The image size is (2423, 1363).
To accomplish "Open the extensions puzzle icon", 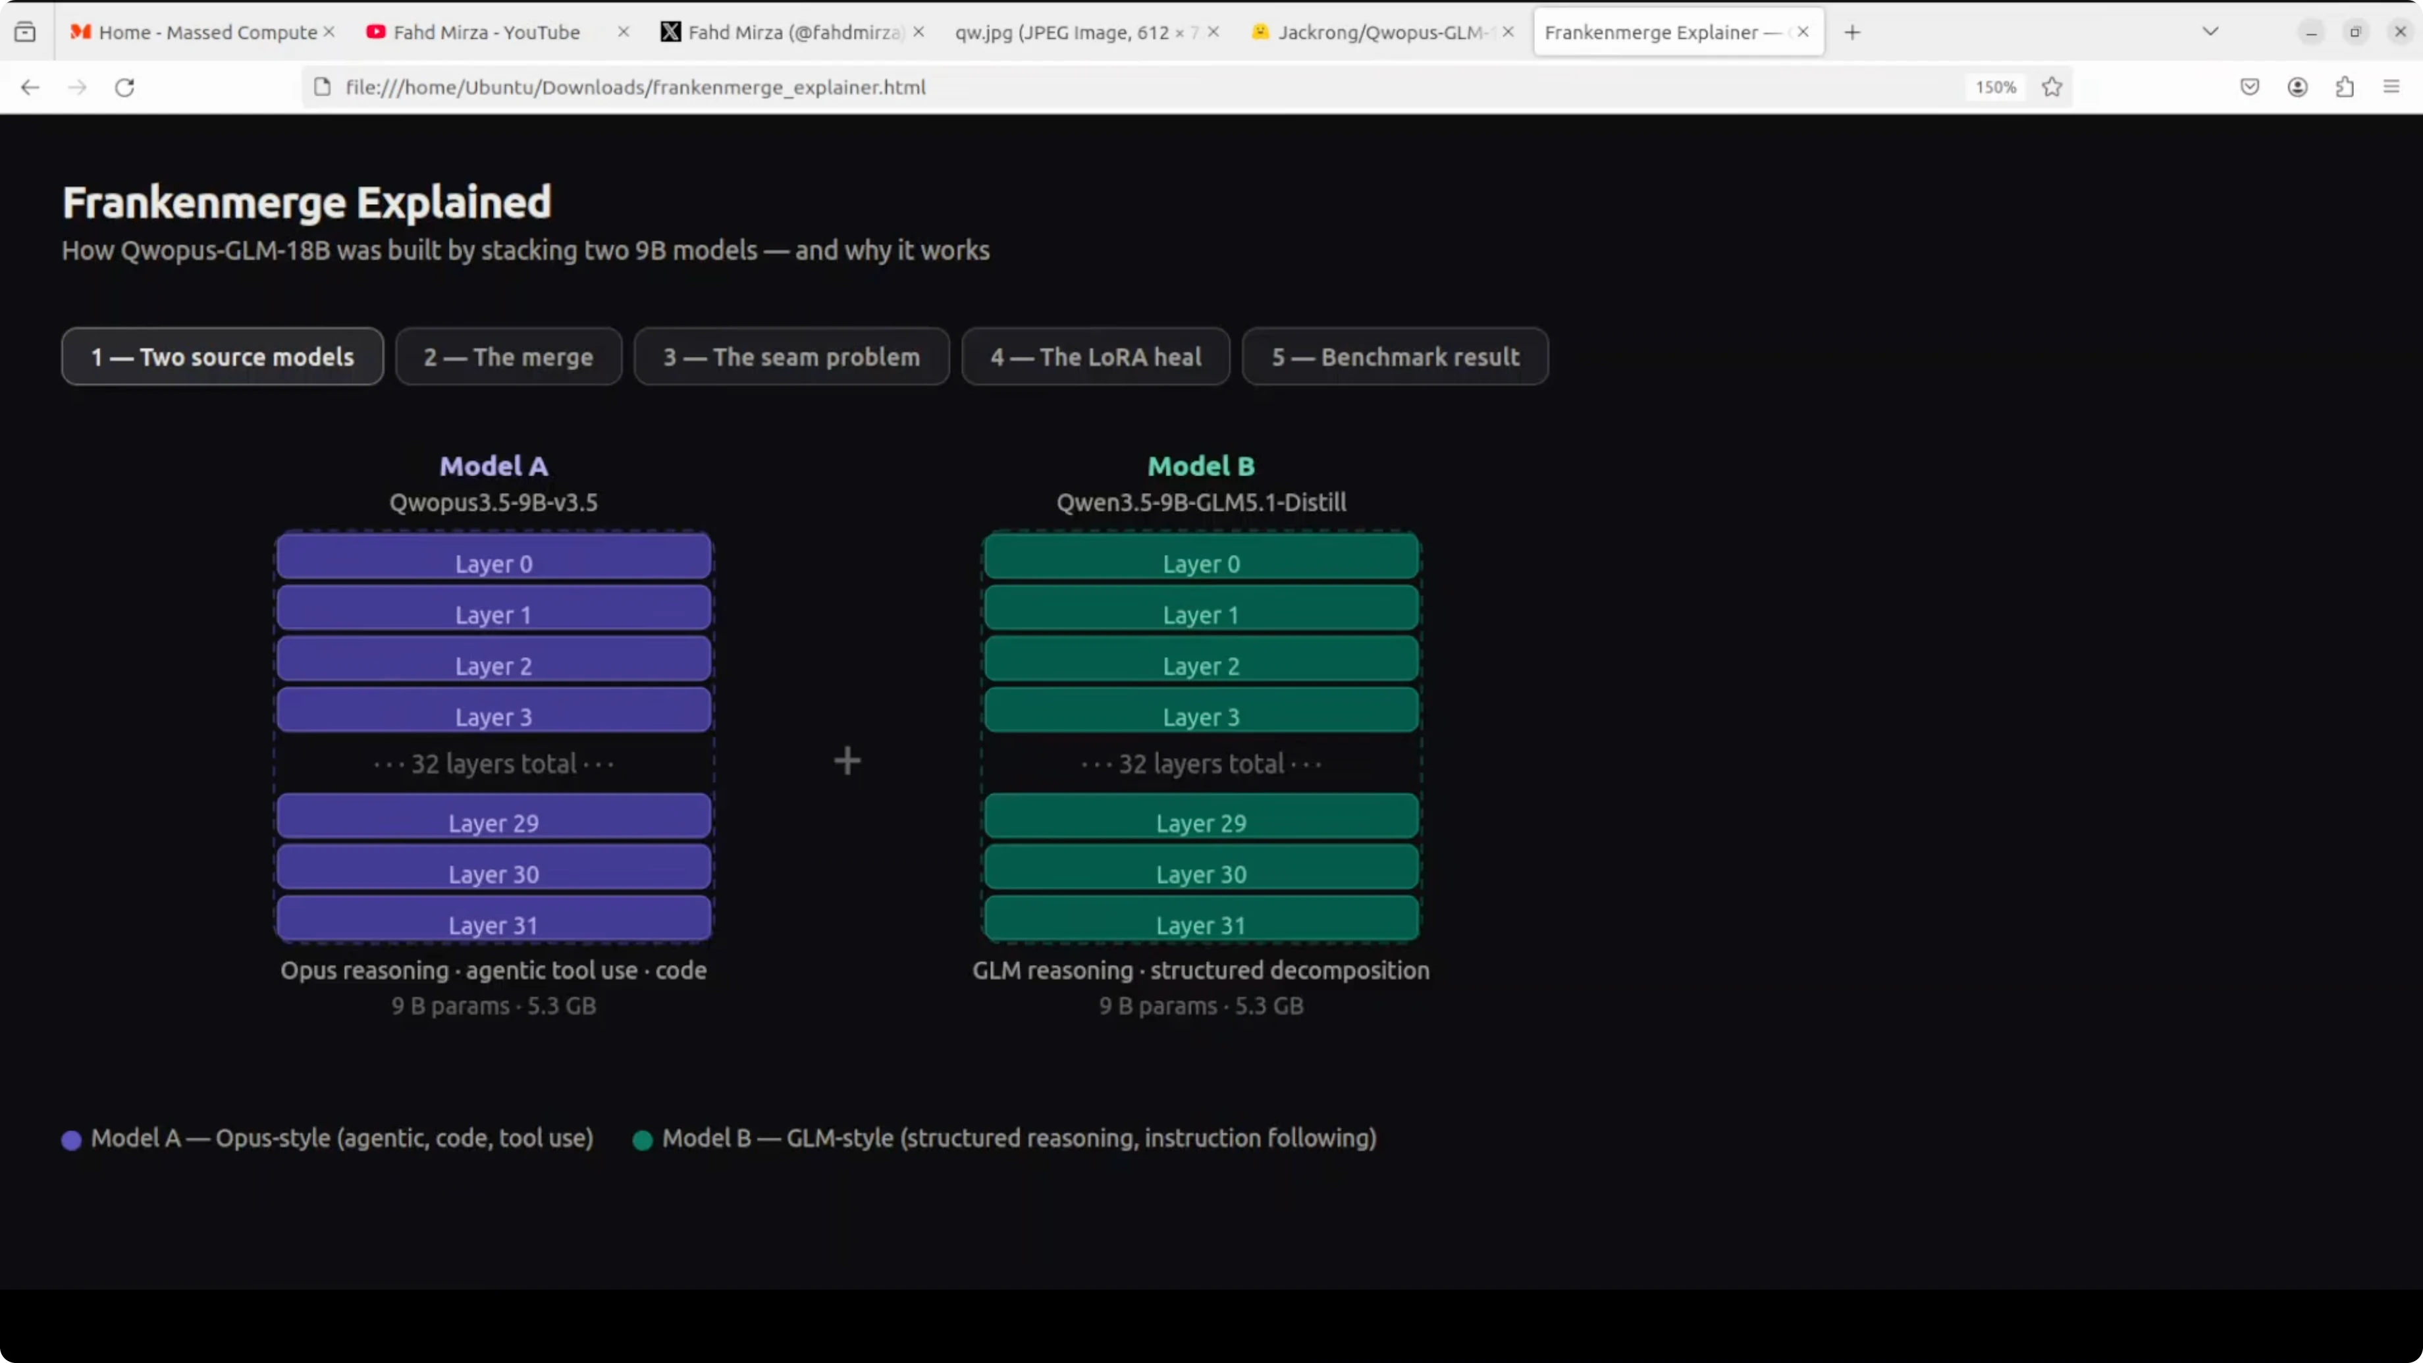I will click(2344, 88).
